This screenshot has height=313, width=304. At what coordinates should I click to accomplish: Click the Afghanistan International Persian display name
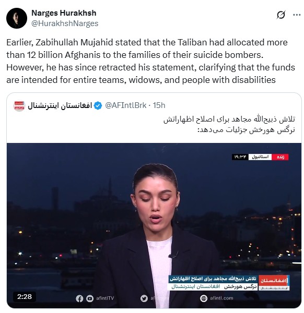tap(60, 105)
